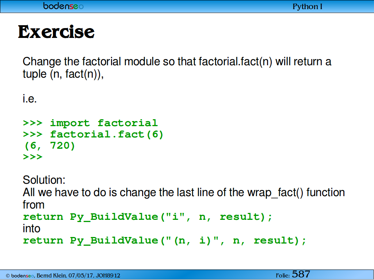Click the slide number 587
Image resolution: width=374 pixels, height=280 pixels.
click(x=301, y=274)
